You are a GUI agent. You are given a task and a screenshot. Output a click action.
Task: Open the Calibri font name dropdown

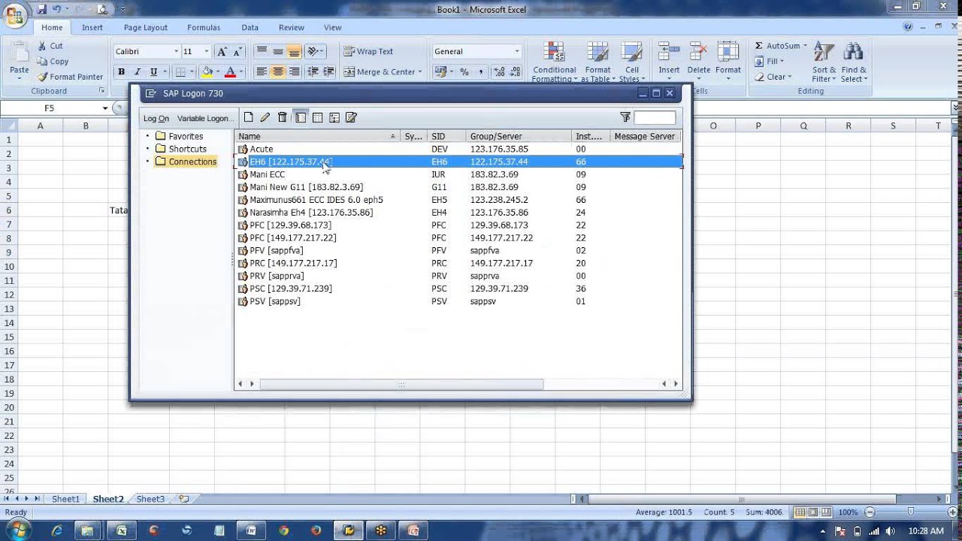click(x=177, y=52)
